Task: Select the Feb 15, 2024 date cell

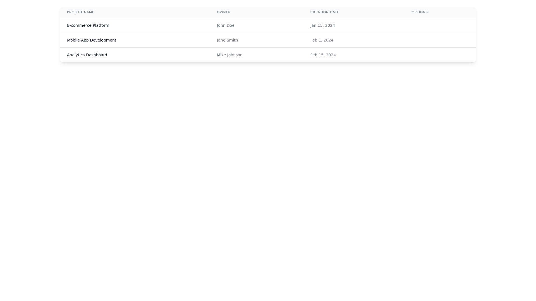Action: (323, 55)
